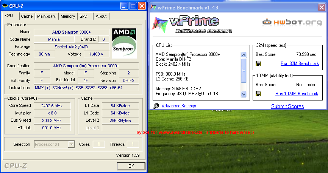
Task: Click 'Clock: 2402,4 MHz' in CPU List
Action: pyautogui.click(x=173, y=64)
